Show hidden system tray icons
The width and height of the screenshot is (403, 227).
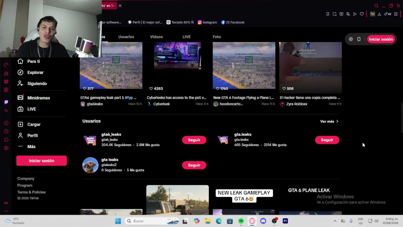click(335, 221)
